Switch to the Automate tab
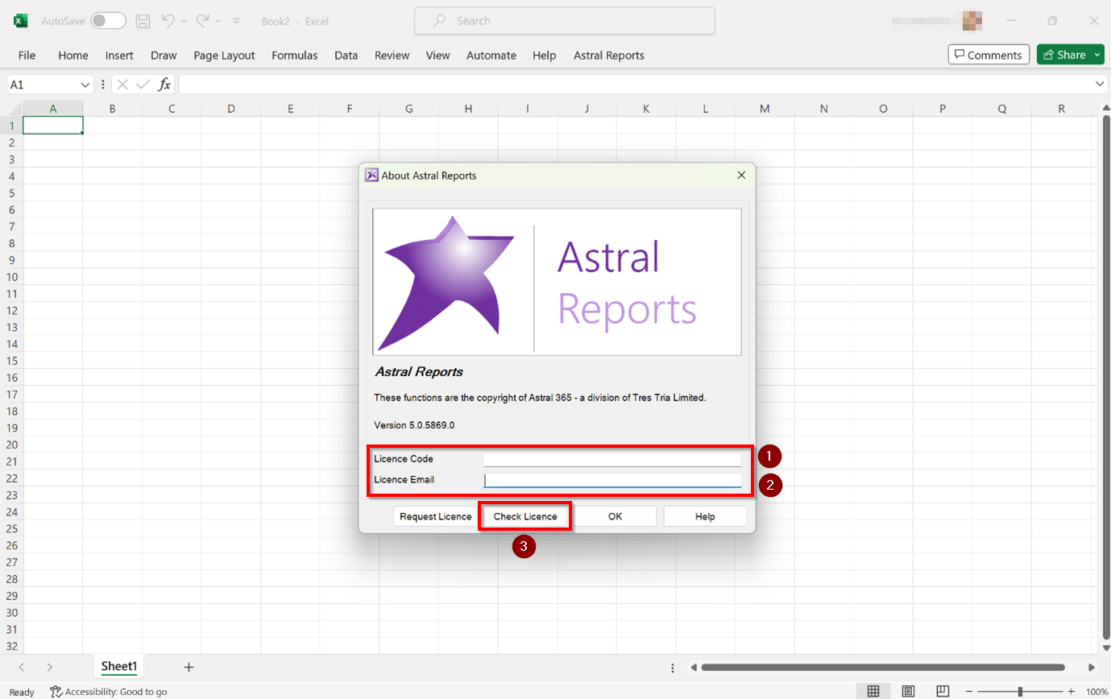Viewport: 1111px width, 699px height. pyautogui.click(x=491, y=56)
